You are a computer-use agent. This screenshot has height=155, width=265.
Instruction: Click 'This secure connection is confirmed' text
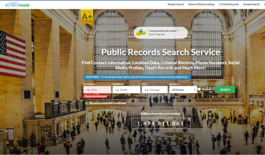coord(107,103)
